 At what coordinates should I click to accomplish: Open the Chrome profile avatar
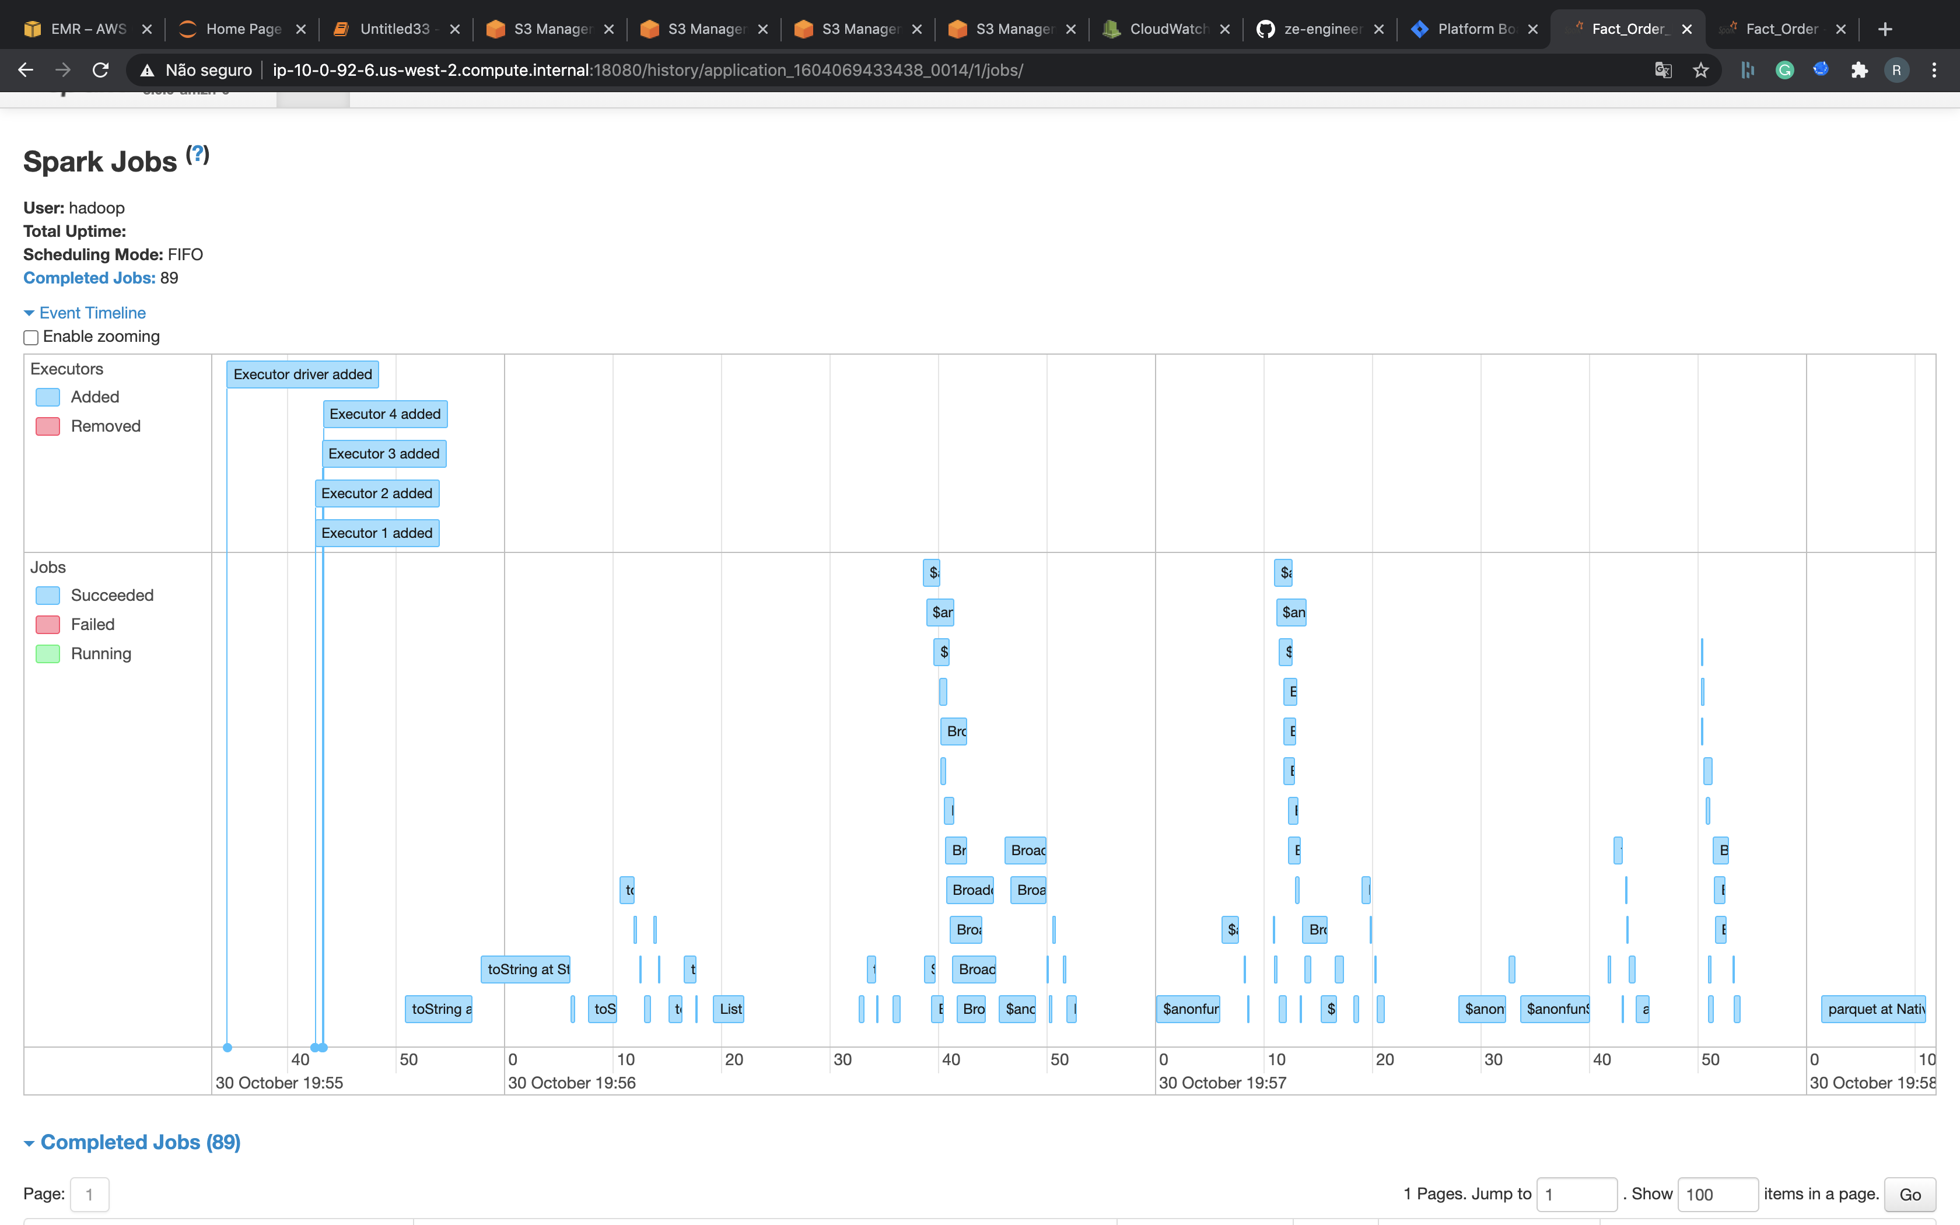(1897, 69)
